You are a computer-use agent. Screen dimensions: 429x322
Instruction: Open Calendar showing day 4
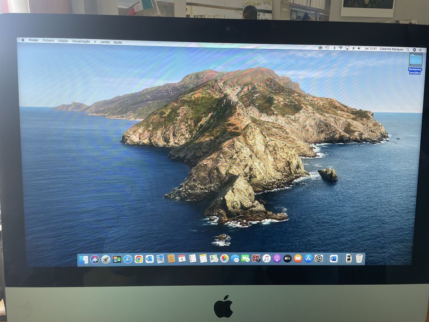pos(182,259)
